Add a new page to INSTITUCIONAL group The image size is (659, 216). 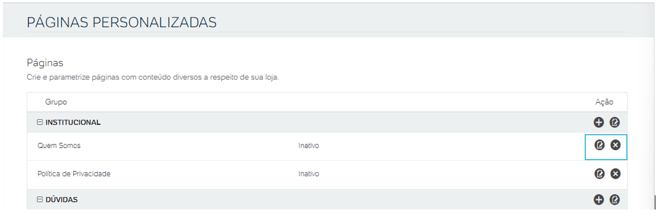[x=598, y=122]
